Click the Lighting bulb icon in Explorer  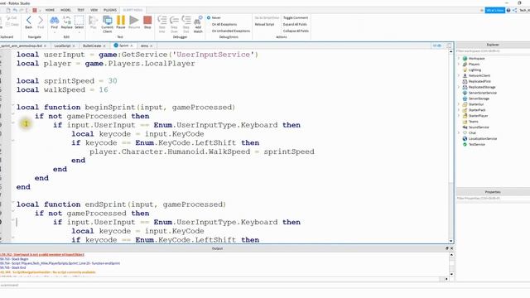click(x=465, y=70)
